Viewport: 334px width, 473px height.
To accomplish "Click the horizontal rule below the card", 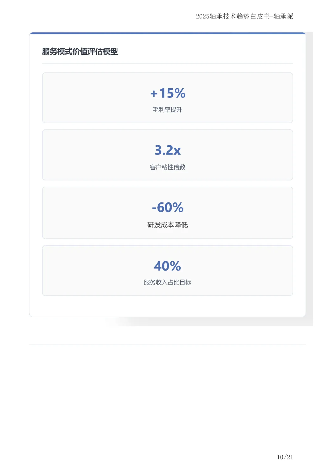I will pyautogui.click(x=167, y=345).
